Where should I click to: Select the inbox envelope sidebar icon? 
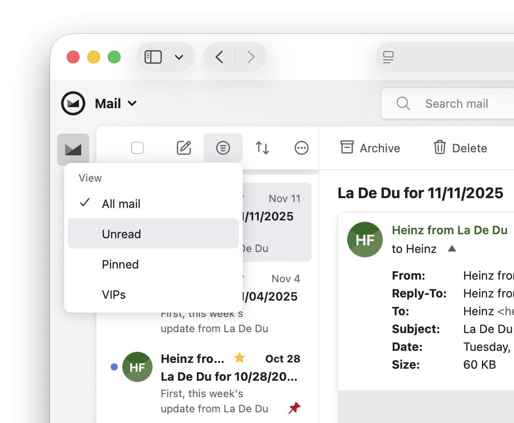[73, 150]
